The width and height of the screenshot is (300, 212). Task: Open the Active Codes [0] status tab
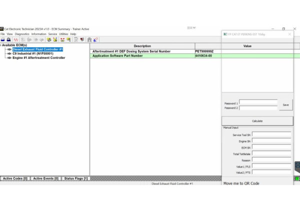pyautogui.click(x=15, y=178)
